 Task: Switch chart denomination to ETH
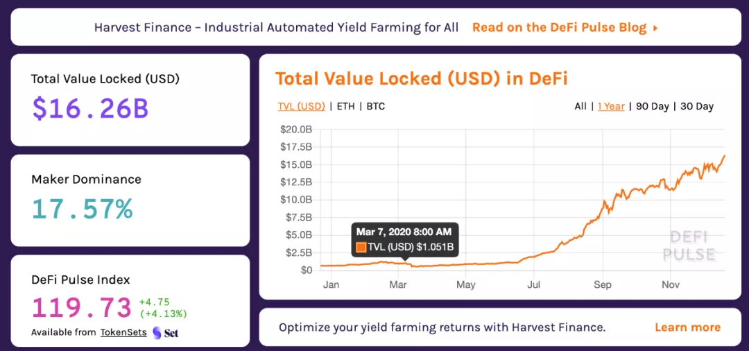tap(345, 106)
